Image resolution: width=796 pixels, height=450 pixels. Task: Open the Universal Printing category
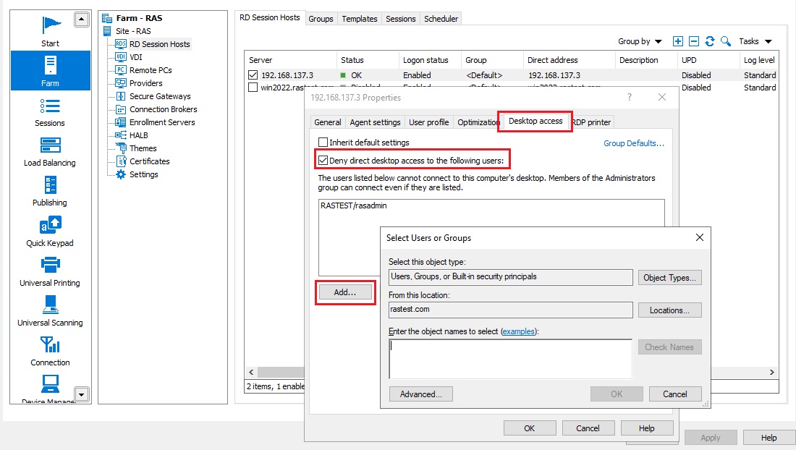tap(50, 271)
